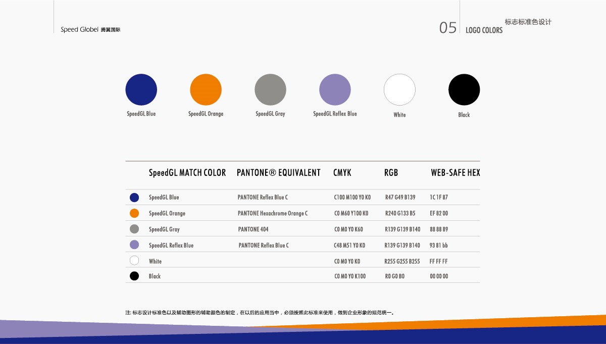Click the large SpeedGL Gray circle swatch
The width and height of the screenshot is (606, 344).
coord(271,89)
